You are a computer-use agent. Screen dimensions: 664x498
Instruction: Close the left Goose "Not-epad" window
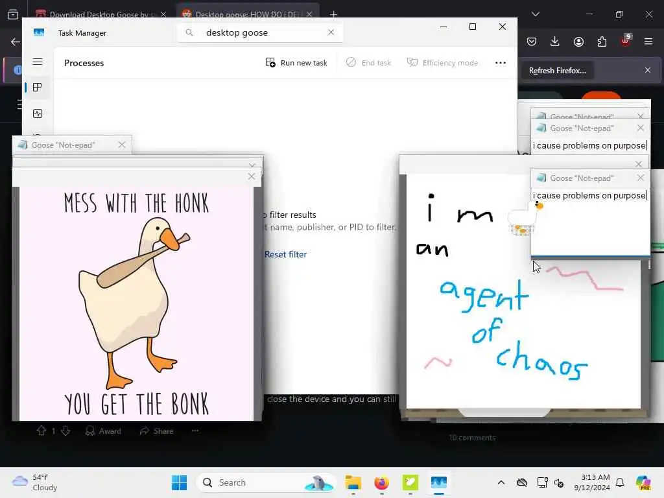tap(122, 145)
